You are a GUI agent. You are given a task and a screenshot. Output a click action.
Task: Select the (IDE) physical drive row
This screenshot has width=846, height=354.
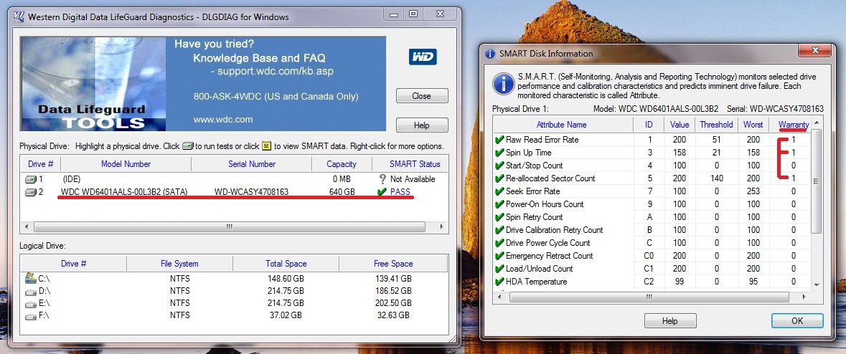234,179
